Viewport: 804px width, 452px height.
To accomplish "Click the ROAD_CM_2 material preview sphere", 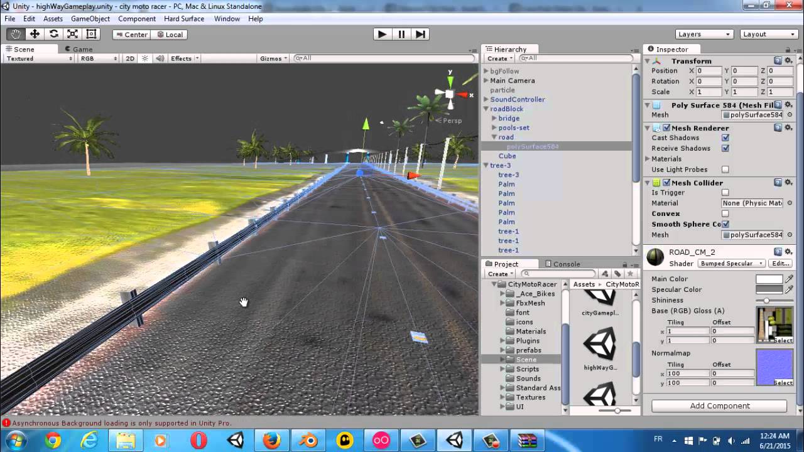I will (655, 257).
